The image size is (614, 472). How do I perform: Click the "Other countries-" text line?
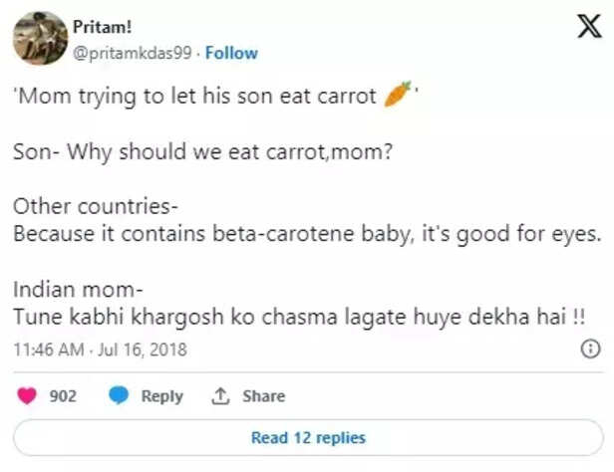[96, 208]
